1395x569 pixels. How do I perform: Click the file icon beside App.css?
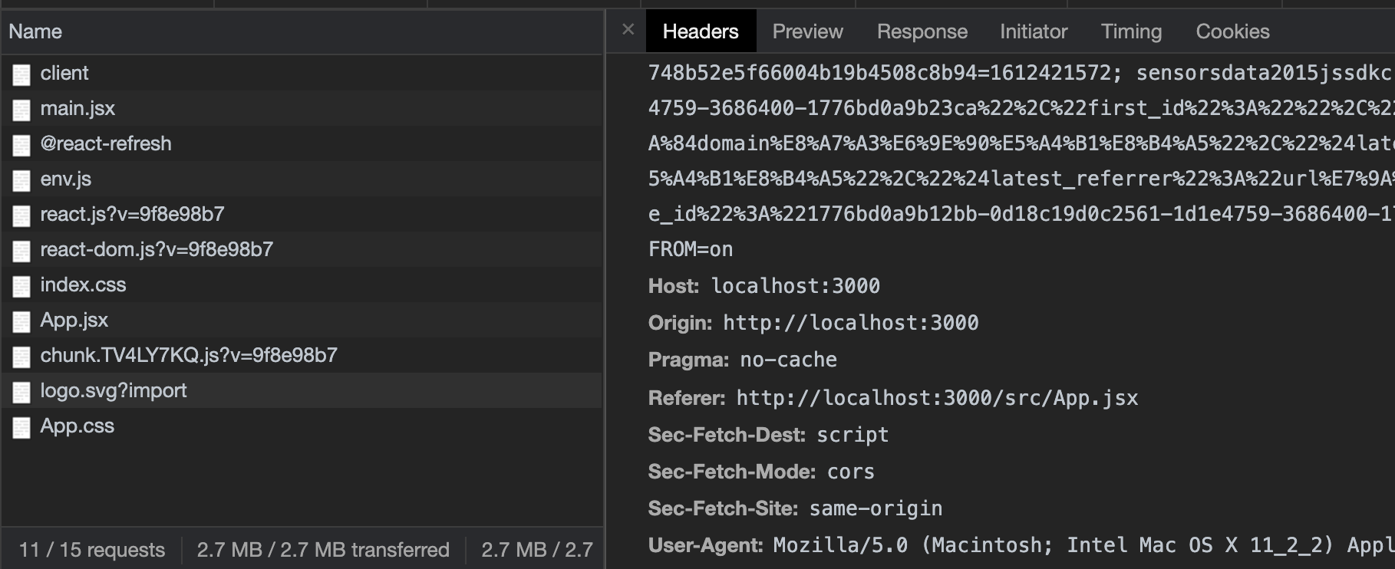tap(21, 427)
